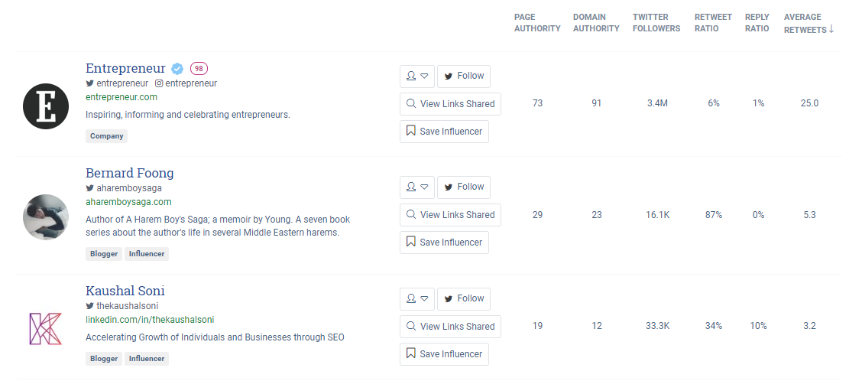Viewport: 849px width, 381px height.
Task: Expand Entrepreneur's add-to-list person dropdown
Action: click(417, 76)
